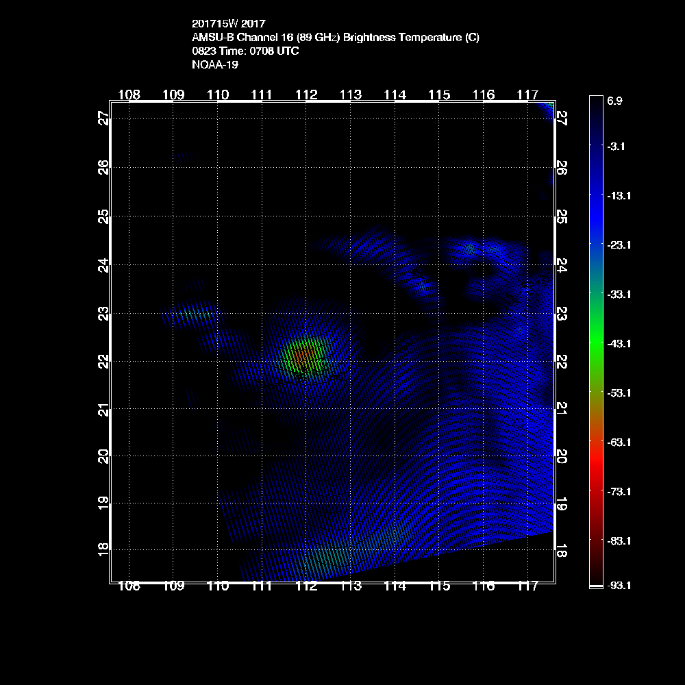Click the 115 longitude label on bottom axis

click(x=439, y=586)
